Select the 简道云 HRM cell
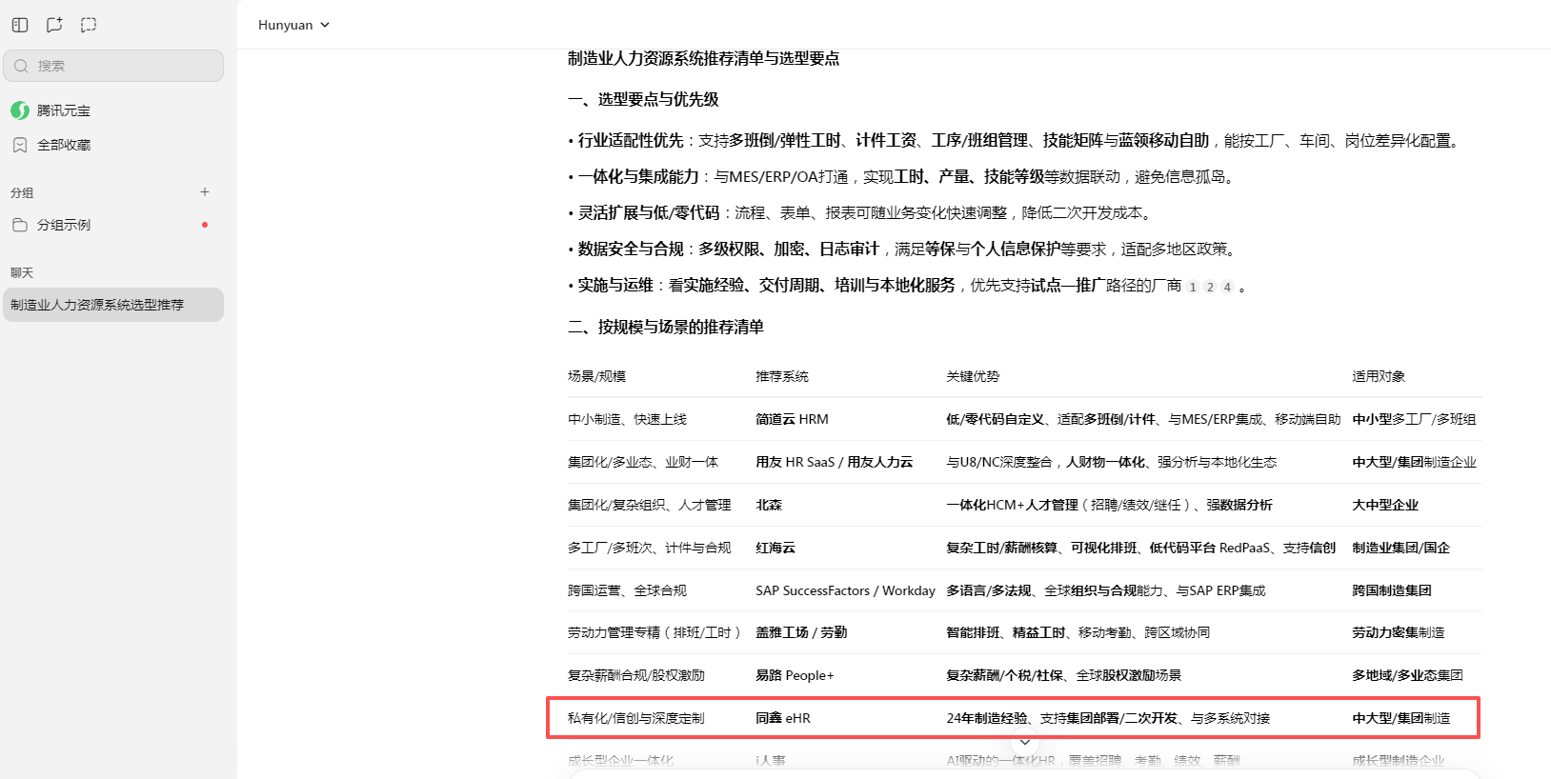 point(792,419)
